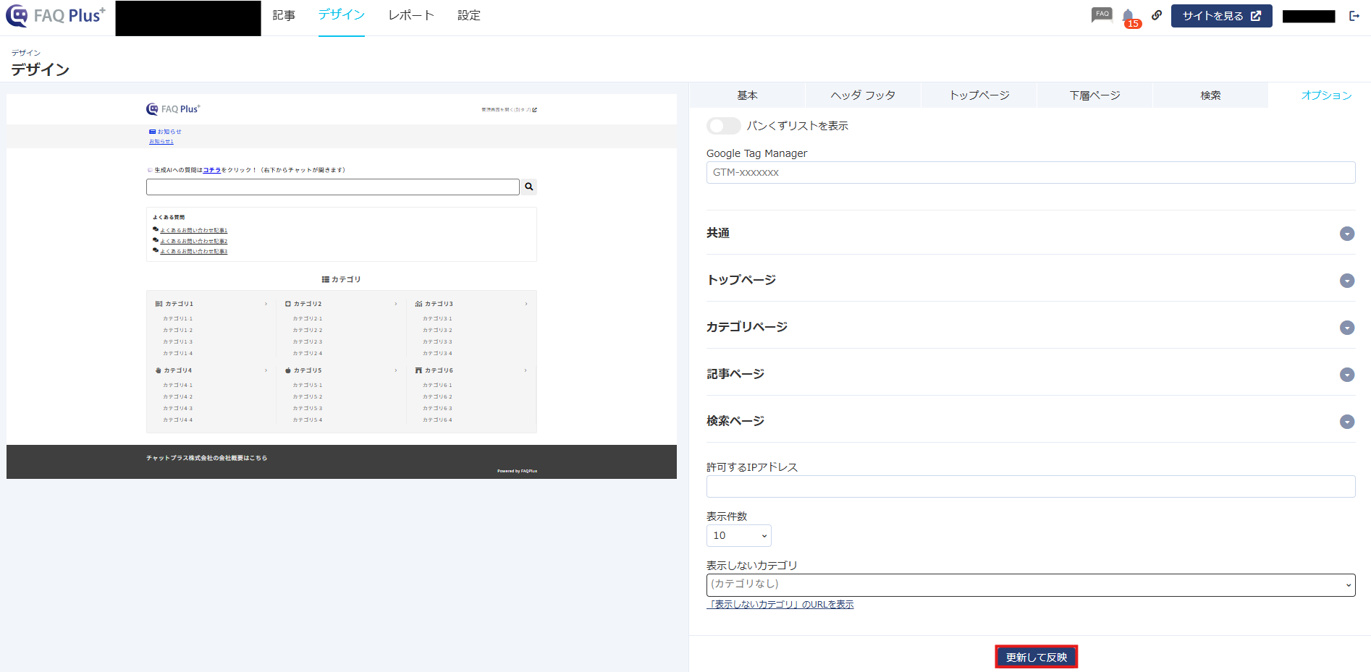
Task: Open the 設定 menu
Action: coord(469,15)
